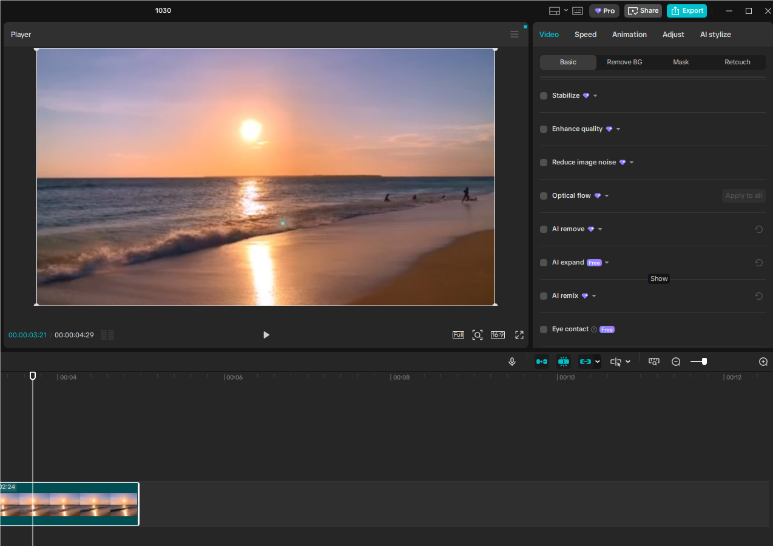Viewport: 773px width, 546px height.
Task: Enable the Enhance quality checkbox
Action: [x=543, y=129]
